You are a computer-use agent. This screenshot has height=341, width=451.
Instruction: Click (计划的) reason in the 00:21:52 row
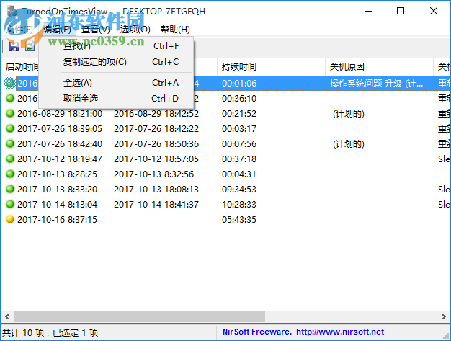point(348,114)
